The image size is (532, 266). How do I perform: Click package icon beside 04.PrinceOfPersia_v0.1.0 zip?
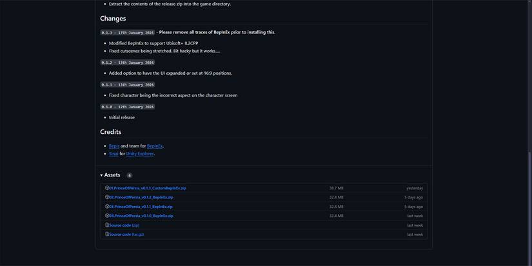click(x=107, y=216)
